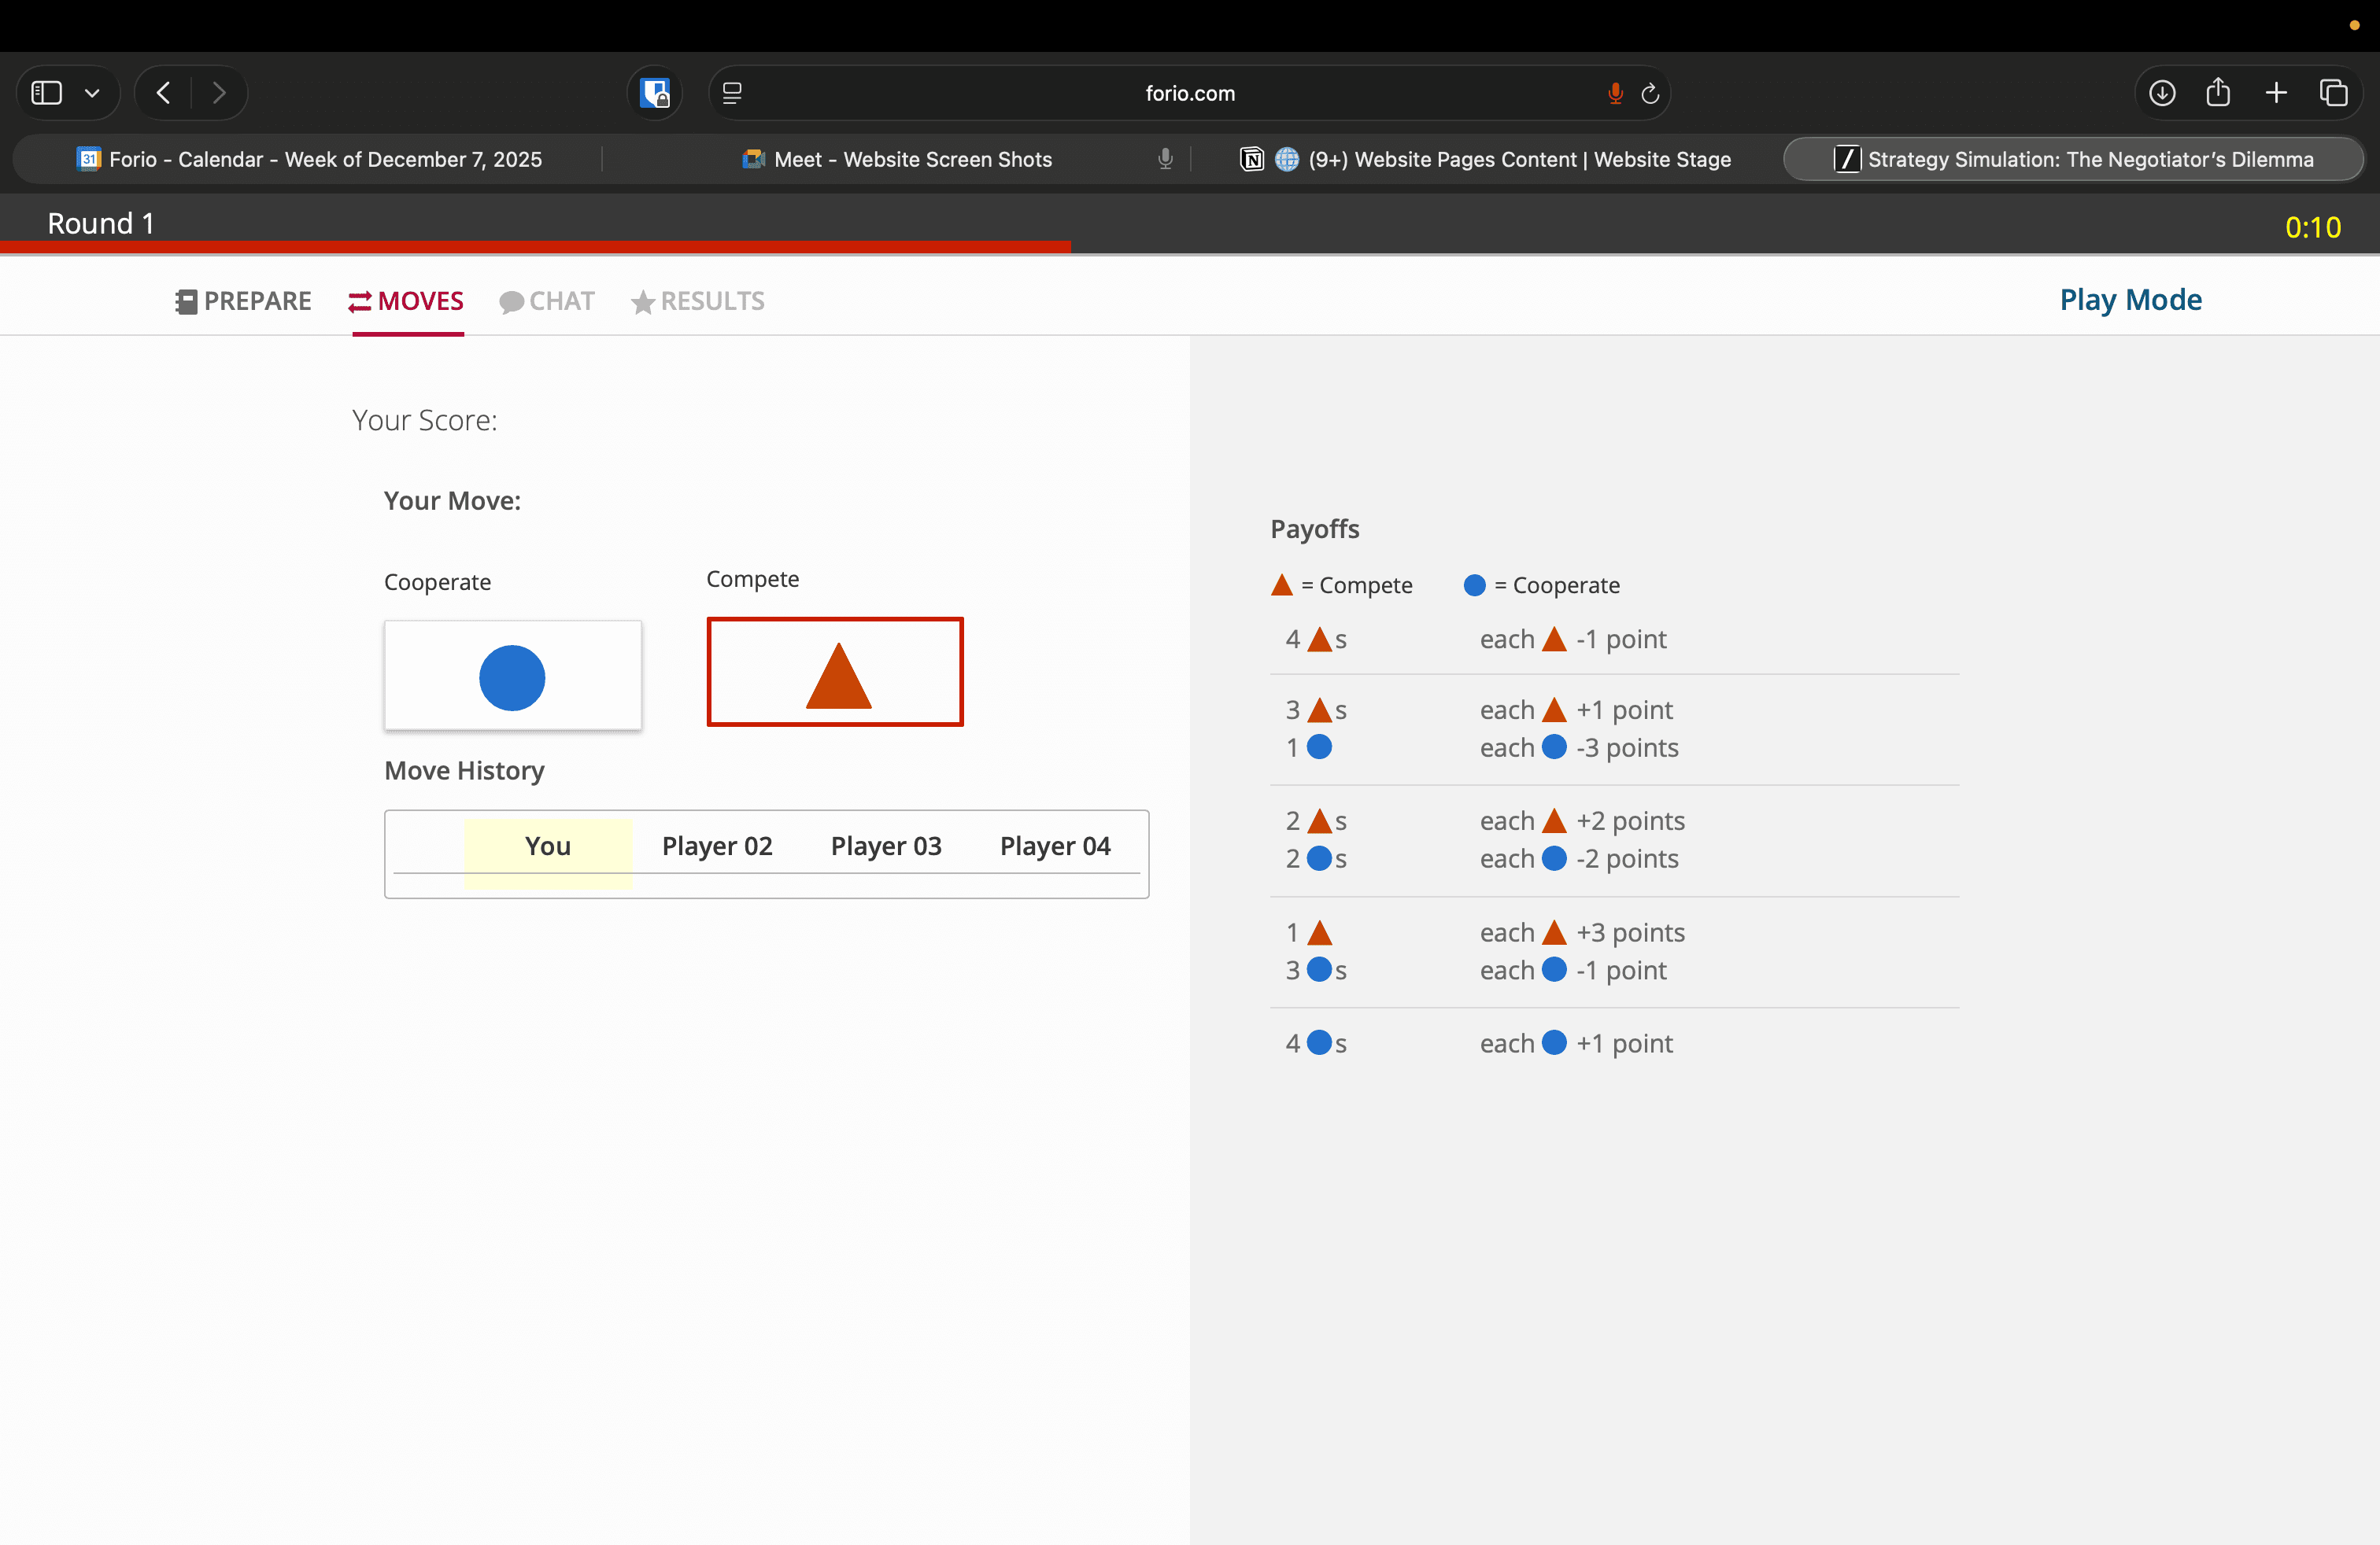Open the downloads icon
Image resolution: width=2380 pixels, height=1545 pixels.
2161,93
